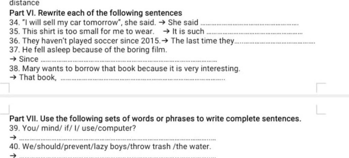
Task: Click the answer line under question 40
Action: click(x=118, y=156)
